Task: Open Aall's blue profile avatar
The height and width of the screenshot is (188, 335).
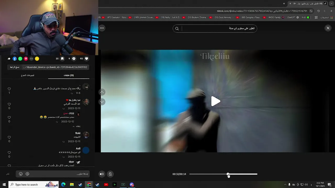Action: pos(86,150)
